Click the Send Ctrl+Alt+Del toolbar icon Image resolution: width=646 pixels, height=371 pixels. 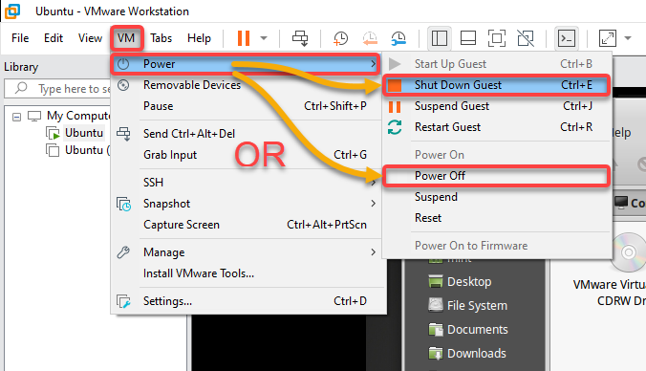pyautogui.click(x=300, y=38)
